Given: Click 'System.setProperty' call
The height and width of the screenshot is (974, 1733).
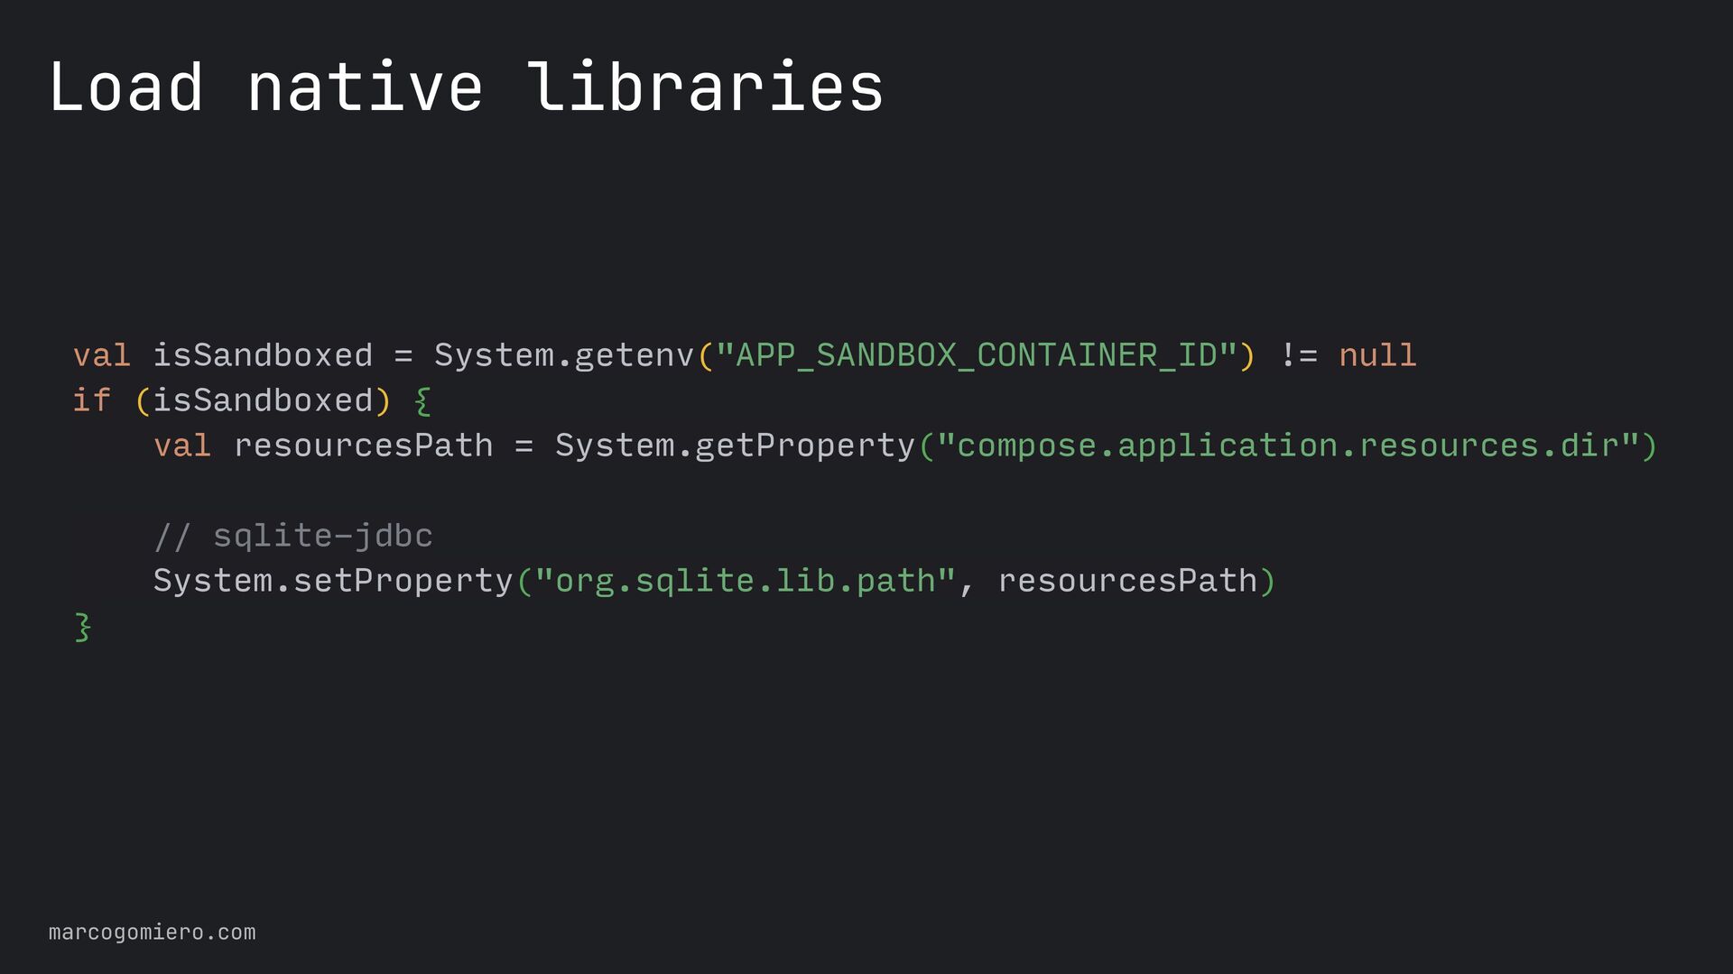Looking at the screenshot, I should [333, 581].
